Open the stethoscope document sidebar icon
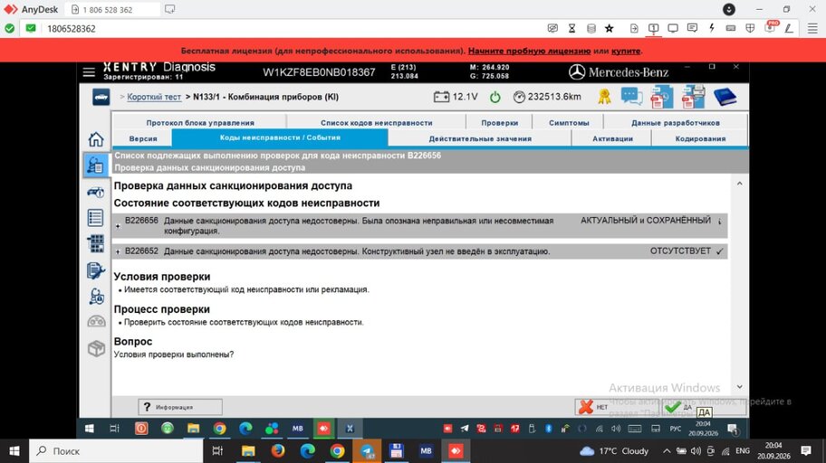Viewport: 826px width, 463px height. [96, 297]
